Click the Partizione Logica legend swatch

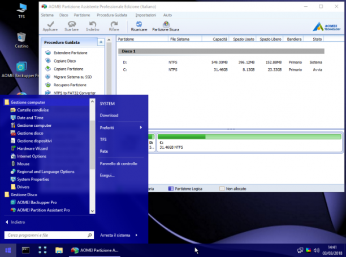(171, 189)
